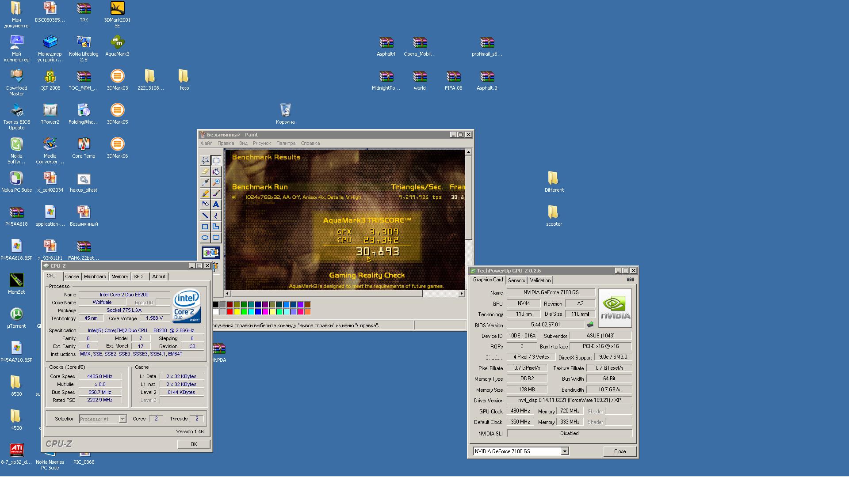Open the Корзина recycle bin

[285, 114]
